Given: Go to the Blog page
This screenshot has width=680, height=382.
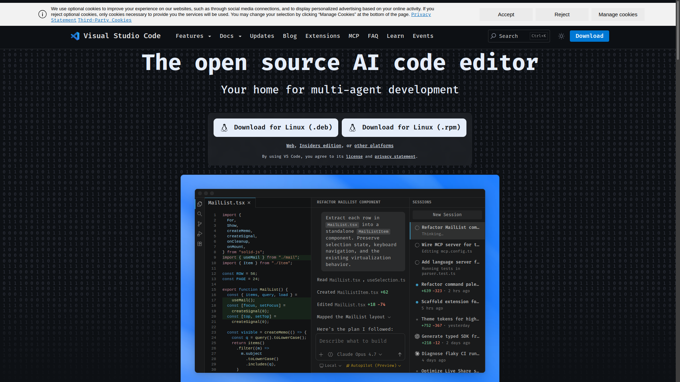Looking at the screenshot, I should [290, 36].
